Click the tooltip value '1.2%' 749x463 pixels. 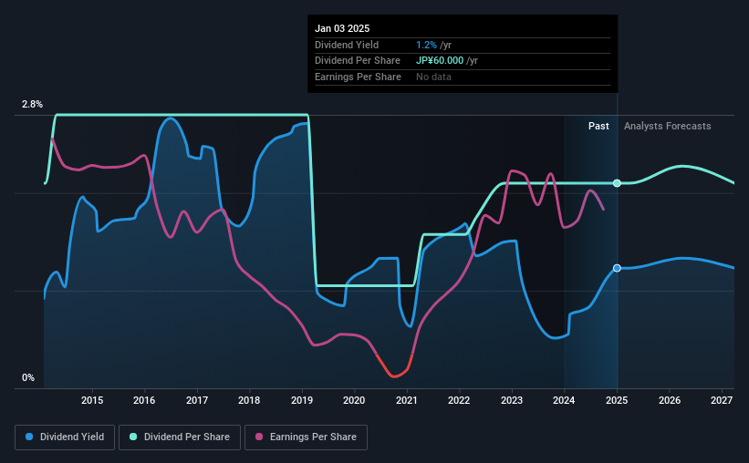pyautogui.click(x=426, y=45)
